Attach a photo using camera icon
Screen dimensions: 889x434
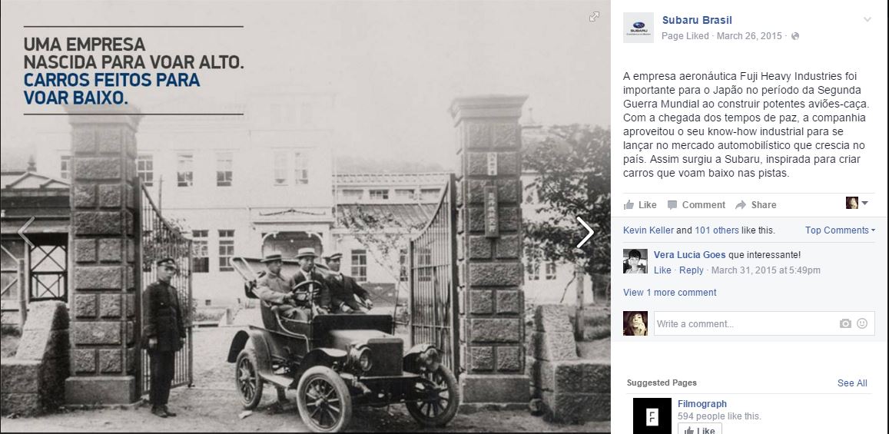point(845,323)
